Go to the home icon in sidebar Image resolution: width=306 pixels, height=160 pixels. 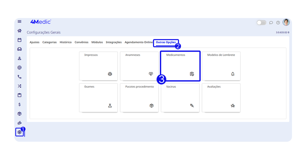click(19, 31)
